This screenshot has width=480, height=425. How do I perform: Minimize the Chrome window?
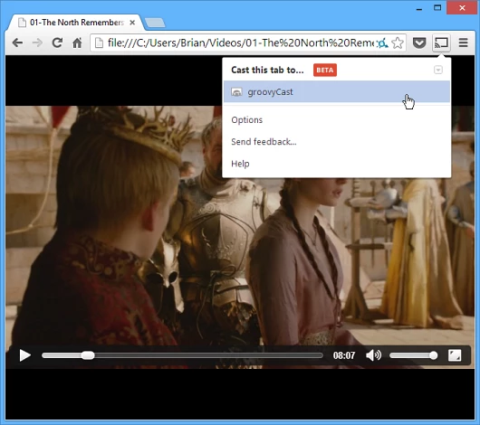pos(419,9)
